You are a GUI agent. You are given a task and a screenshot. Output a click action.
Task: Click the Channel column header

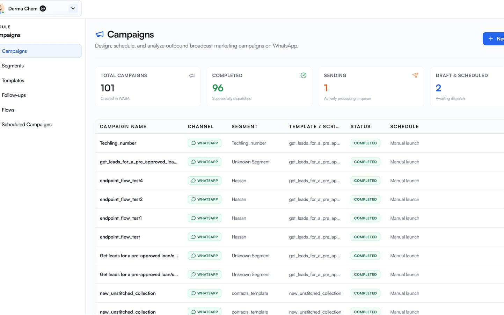pos(200,126)
